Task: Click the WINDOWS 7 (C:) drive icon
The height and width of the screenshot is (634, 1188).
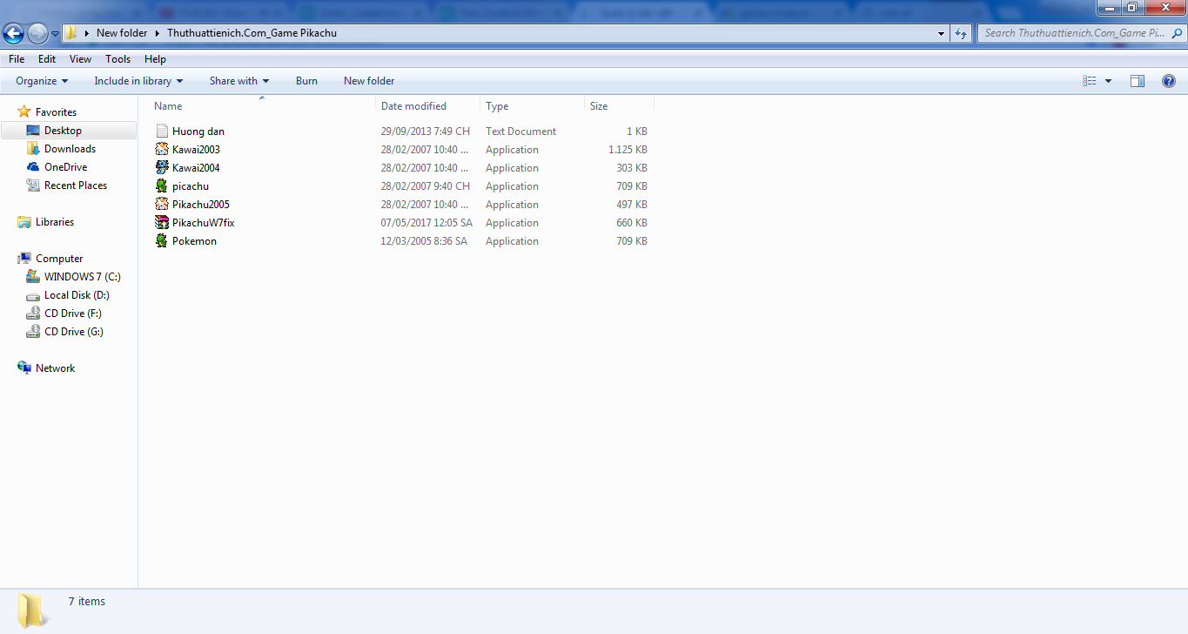Action: 33,277
